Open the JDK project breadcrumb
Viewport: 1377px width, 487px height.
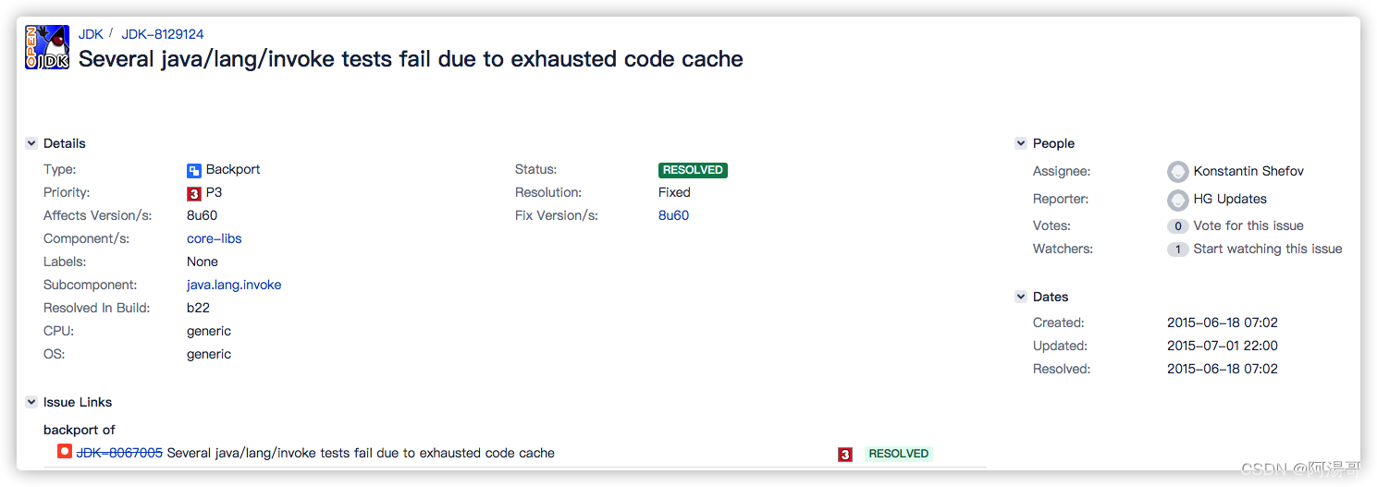91,34
